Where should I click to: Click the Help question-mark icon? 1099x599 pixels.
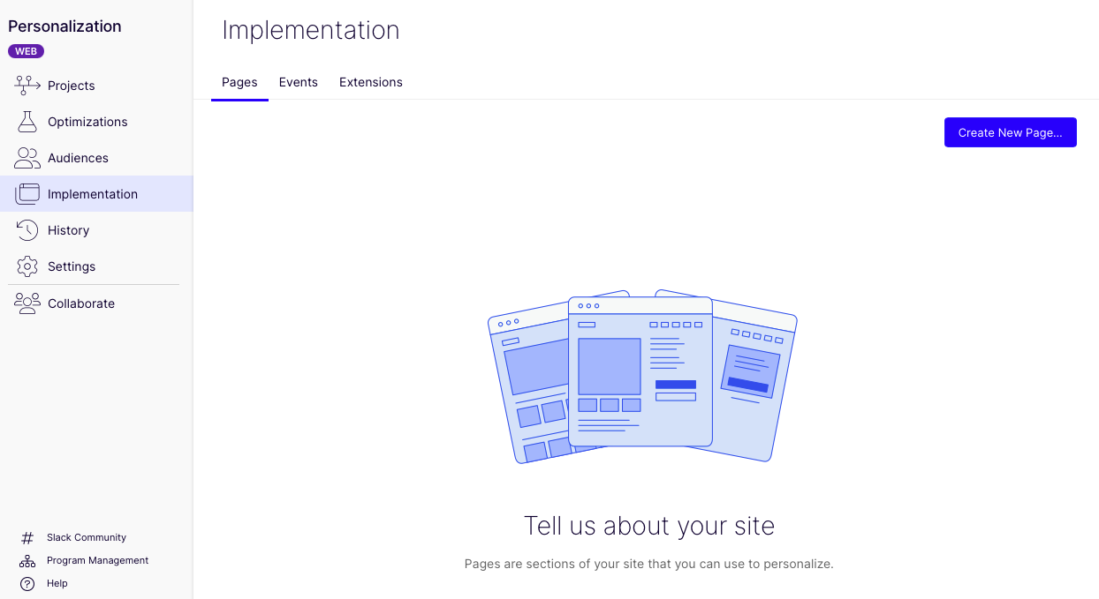(x=27, y=583)
